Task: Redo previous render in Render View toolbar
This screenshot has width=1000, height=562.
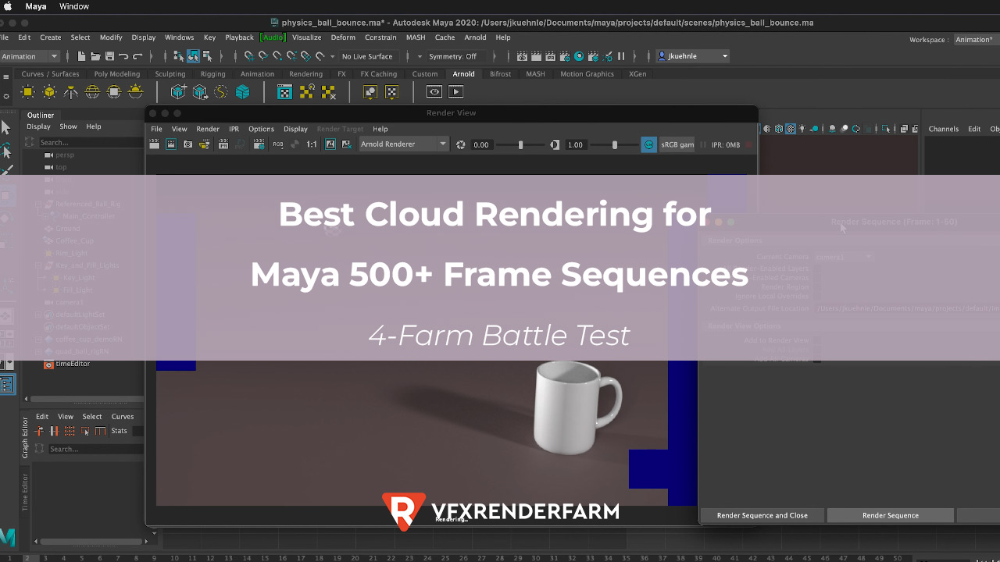Action: click(x=155, y=144)
